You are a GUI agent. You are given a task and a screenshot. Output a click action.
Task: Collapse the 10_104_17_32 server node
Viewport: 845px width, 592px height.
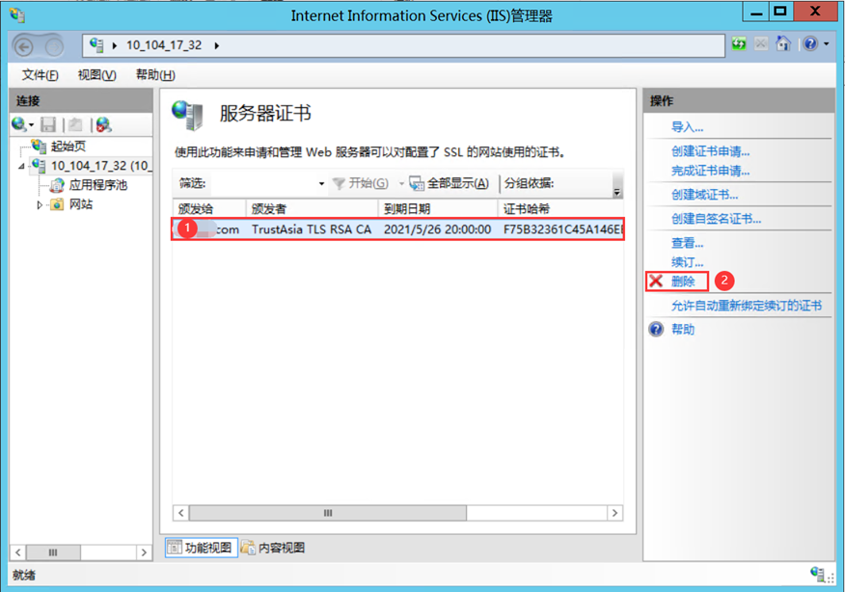21,166
